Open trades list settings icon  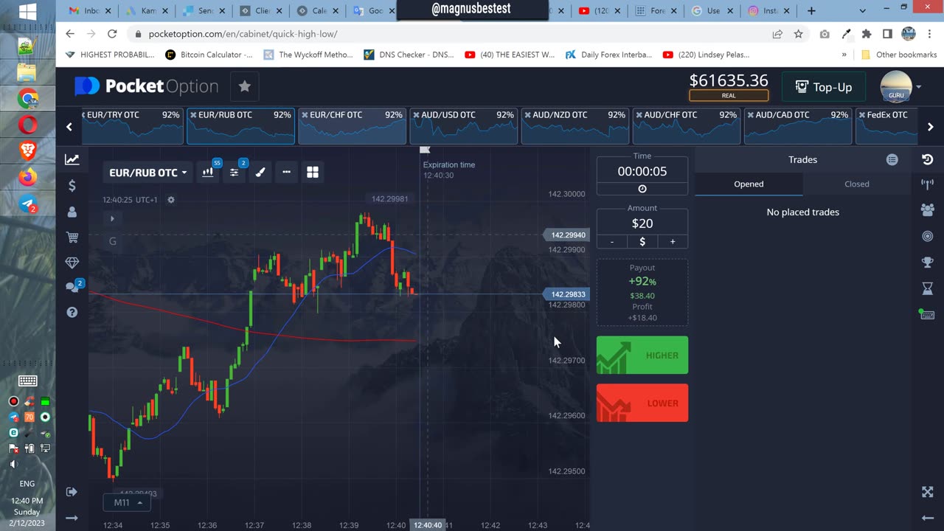click(892, 159)
